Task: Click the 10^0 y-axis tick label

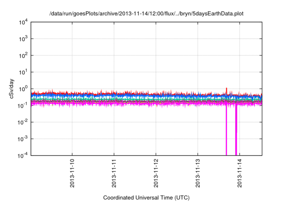Action: [x=23, y=89]
